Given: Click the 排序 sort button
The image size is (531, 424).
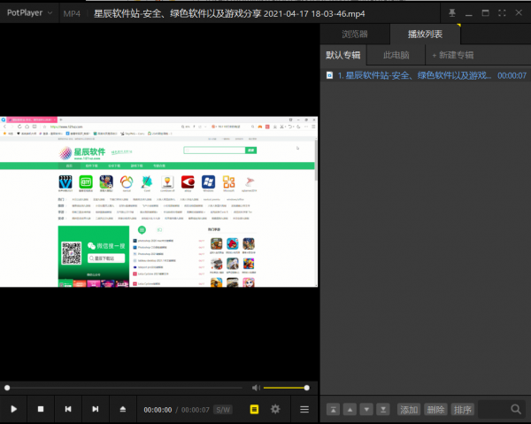Looking at the screenshot, I should coord(462,410).
